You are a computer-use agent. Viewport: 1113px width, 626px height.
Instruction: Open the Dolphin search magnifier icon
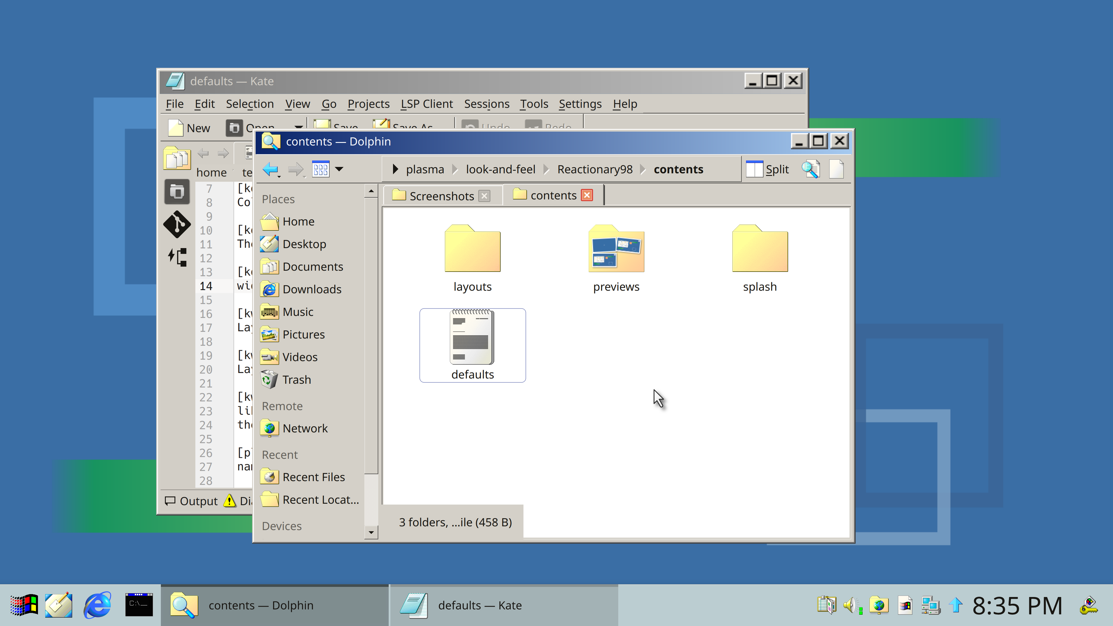(810, 169)
